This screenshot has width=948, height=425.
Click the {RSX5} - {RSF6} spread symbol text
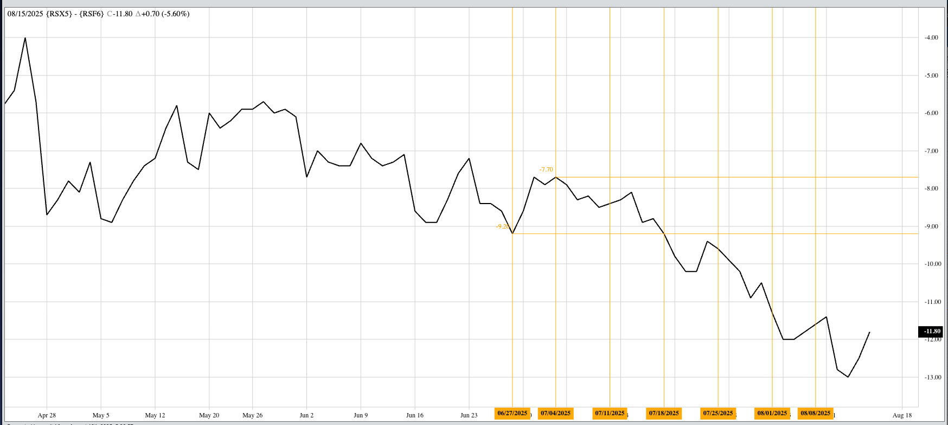pyautogui.click(x=75, y=14)
